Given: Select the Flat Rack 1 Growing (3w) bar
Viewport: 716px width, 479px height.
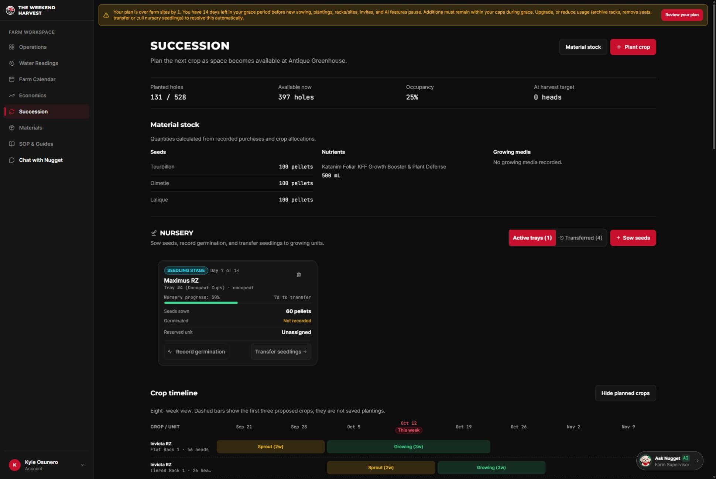Looking at the screenshot, I should coord(408,447).
